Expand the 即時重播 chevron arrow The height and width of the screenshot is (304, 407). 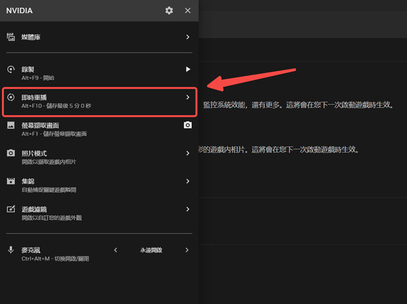pyautogui.click(x=188, y=97)
